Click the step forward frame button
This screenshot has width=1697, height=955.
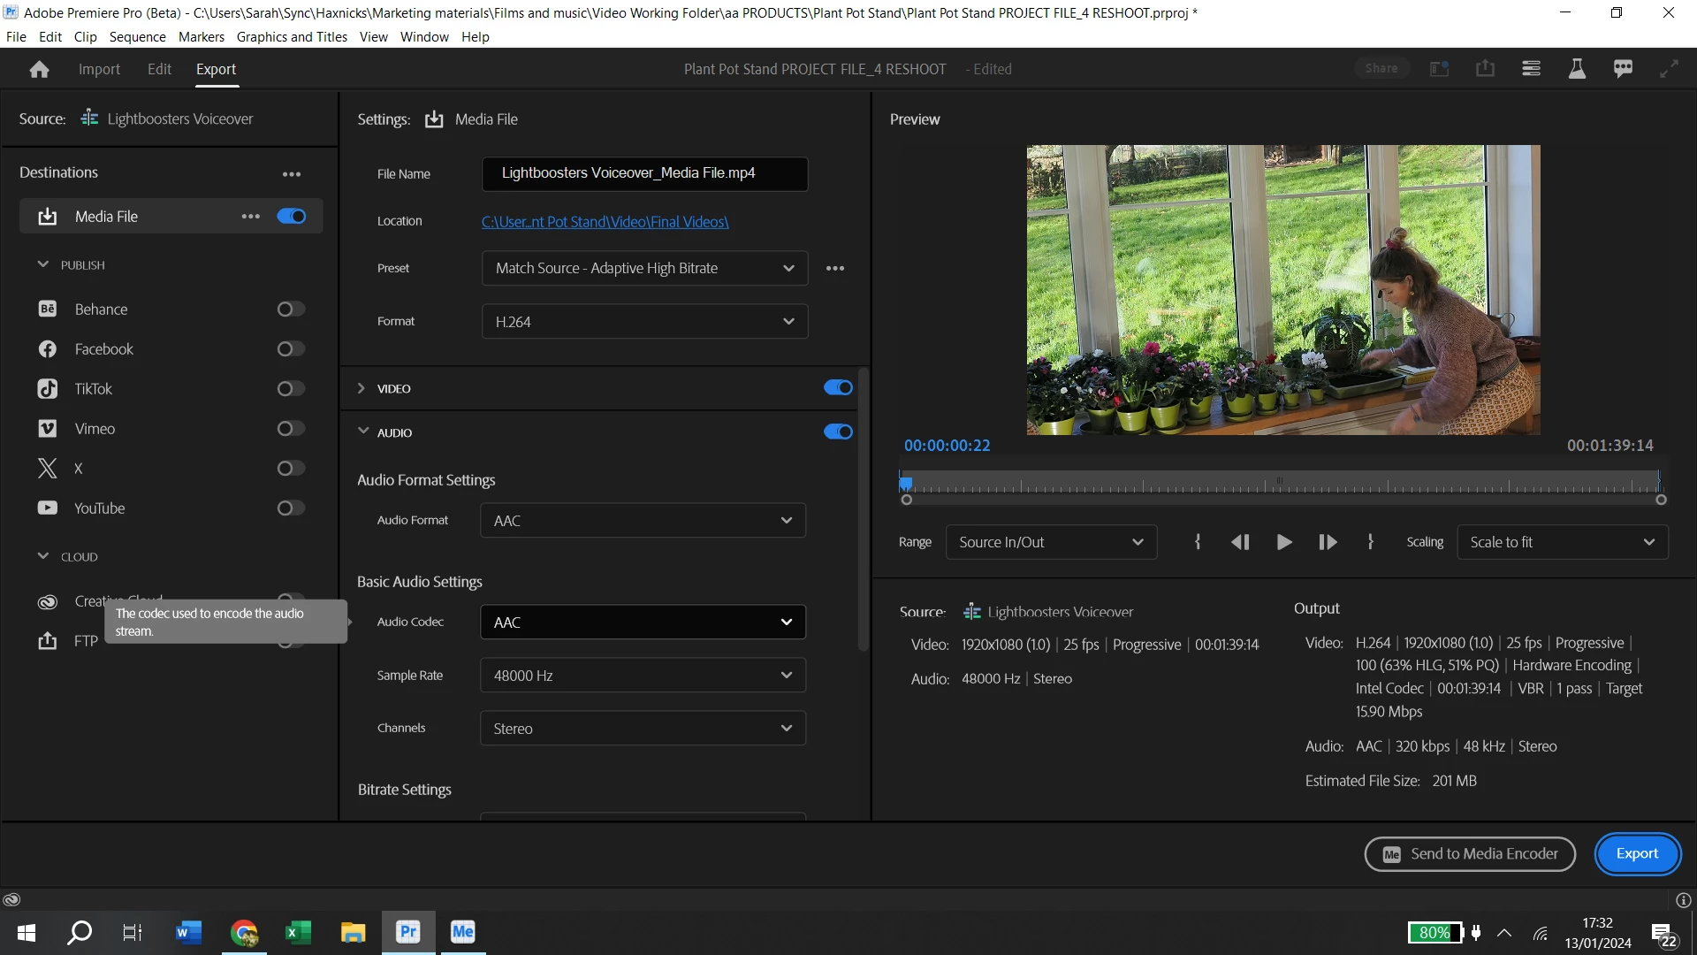point(1328,542)
